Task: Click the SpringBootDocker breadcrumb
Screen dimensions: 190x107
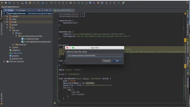Action: [10, 7]
